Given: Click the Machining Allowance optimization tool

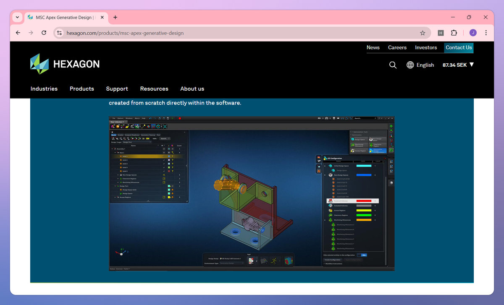Looking at the screenshot, I should (x=359, y=145).
